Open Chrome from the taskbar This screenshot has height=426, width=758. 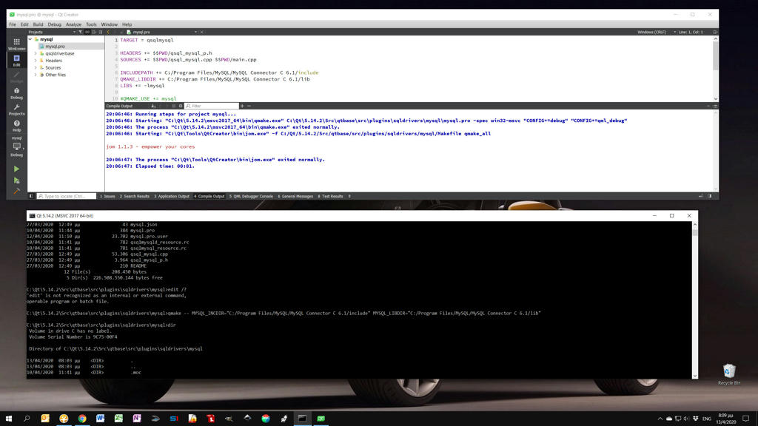pyautogui.click(x=82, y=419)
